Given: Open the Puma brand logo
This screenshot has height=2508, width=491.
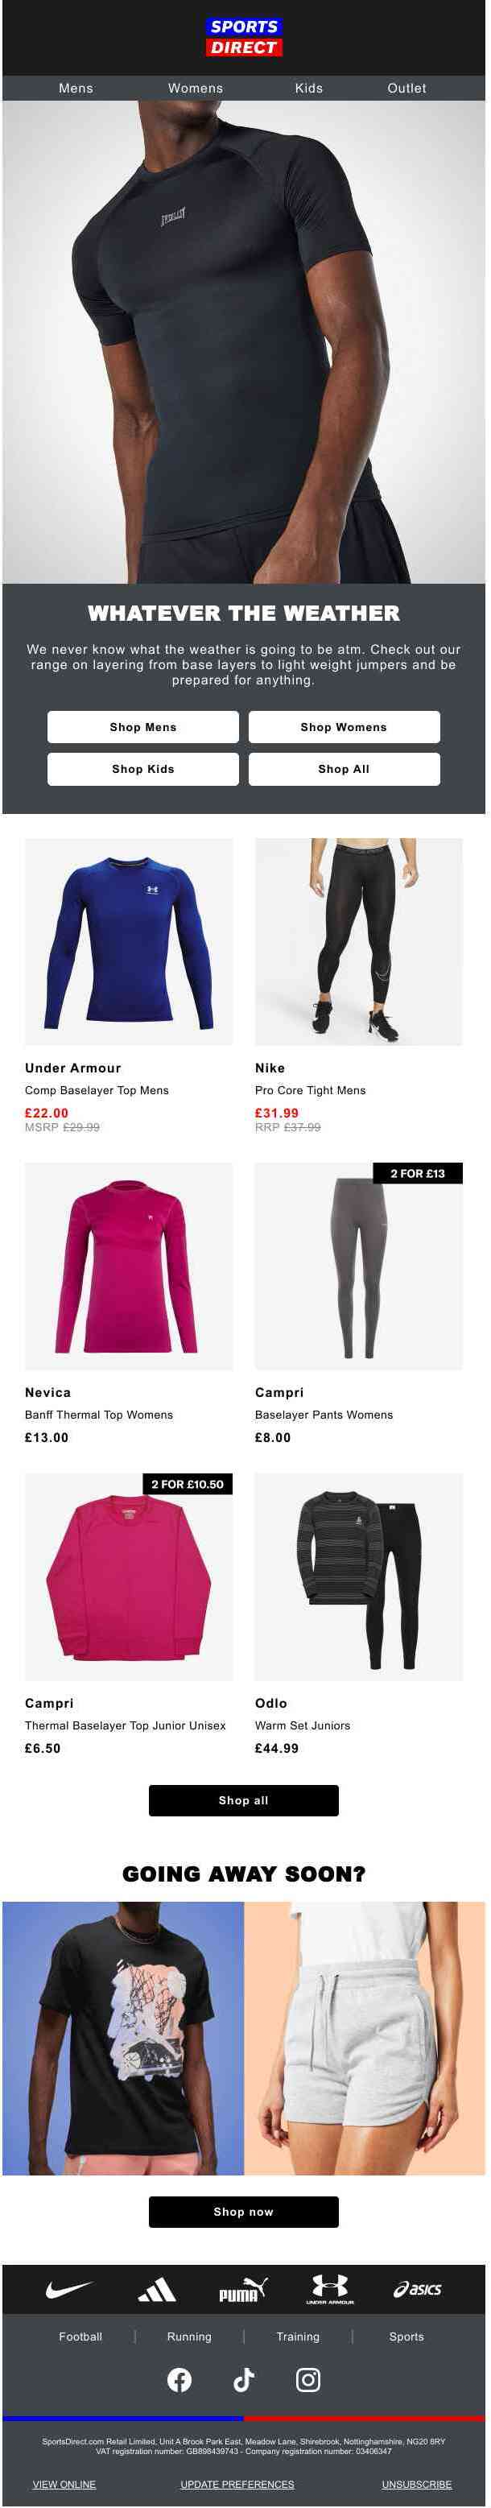Looking at the screenshot, I should click(242, 2290).
